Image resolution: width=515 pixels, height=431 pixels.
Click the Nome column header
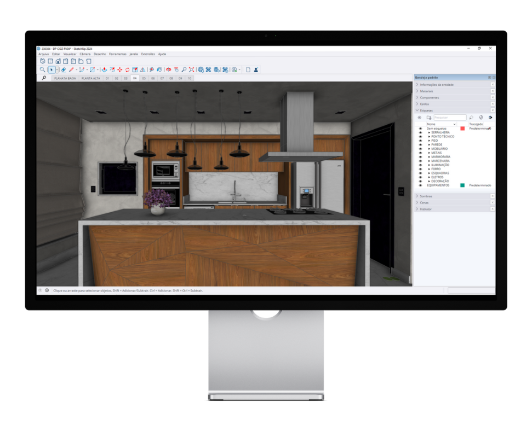click(431, 124)
